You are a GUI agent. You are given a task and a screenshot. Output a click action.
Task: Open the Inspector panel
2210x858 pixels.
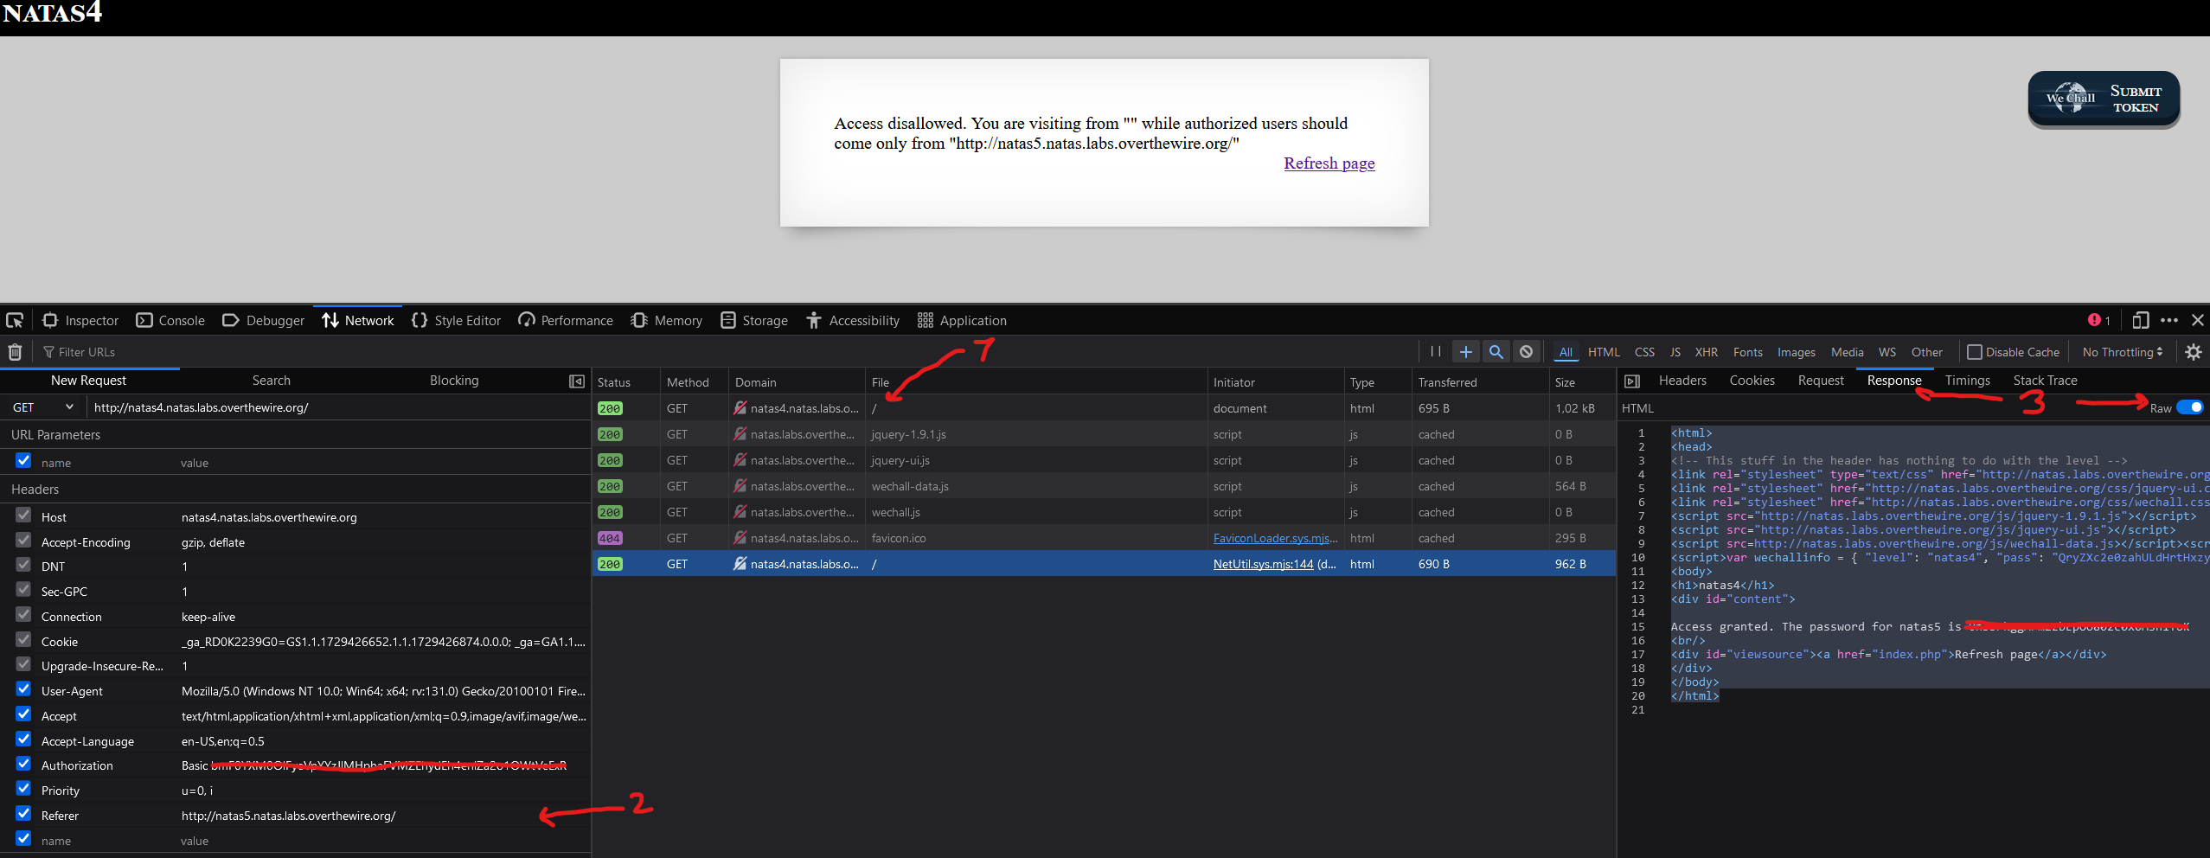80,320
